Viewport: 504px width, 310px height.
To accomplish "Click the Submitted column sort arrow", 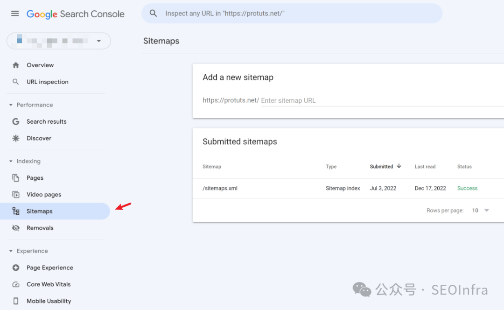I will [x=399, y=166].
